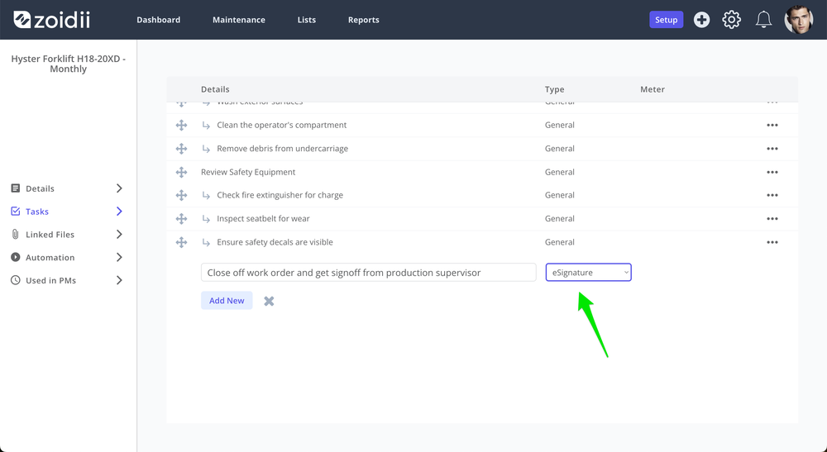Click subtask arrow of Clean operator's compartment

click(x=206, y=126)
